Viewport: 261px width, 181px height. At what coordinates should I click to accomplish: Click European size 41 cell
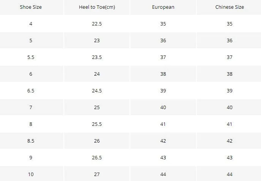(x=163, y=124)
